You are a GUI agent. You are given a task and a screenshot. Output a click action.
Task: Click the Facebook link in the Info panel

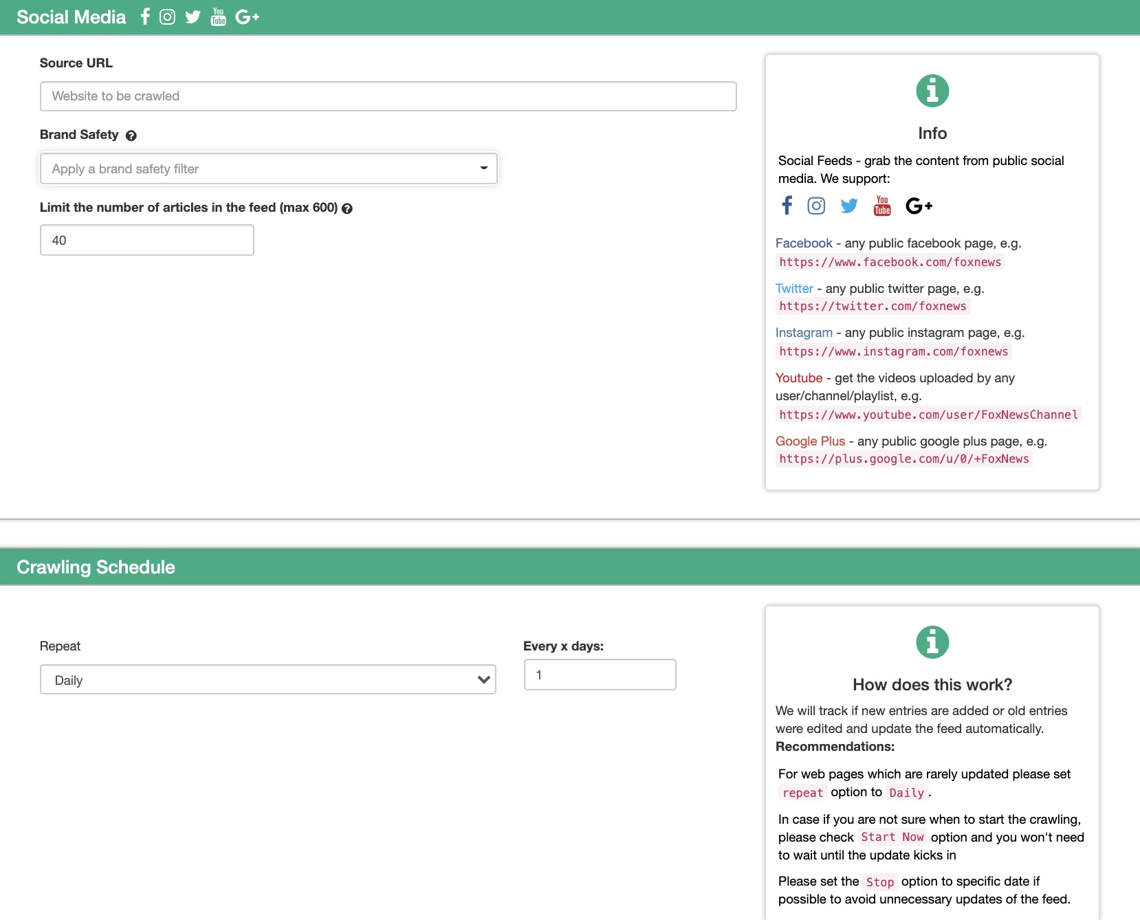tap(804, 243)
